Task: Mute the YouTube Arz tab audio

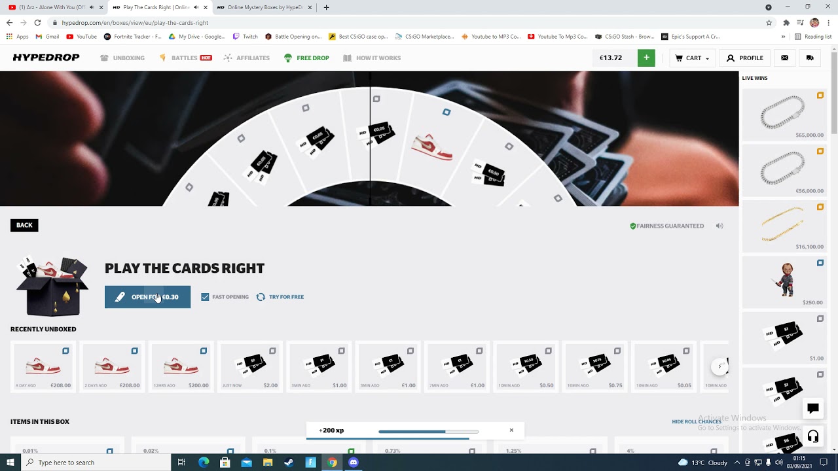Action: [x=92, y=7]
